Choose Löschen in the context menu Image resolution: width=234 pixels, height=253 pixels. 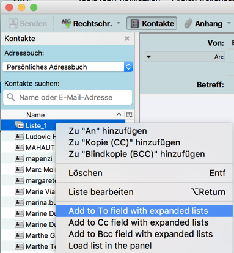(x=144, y=173)
